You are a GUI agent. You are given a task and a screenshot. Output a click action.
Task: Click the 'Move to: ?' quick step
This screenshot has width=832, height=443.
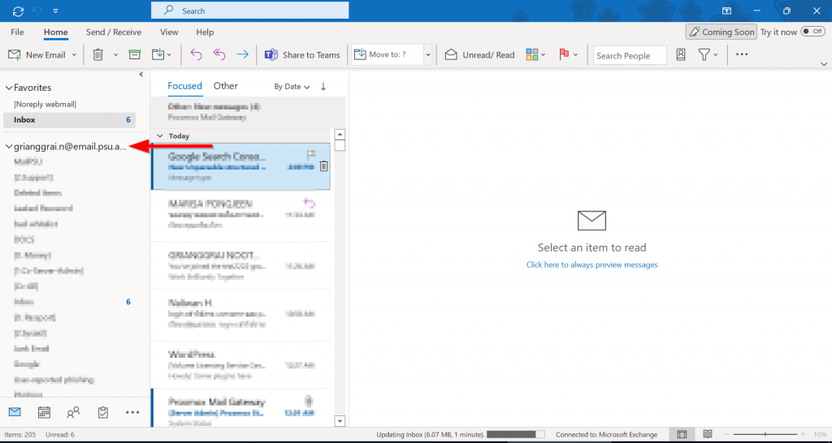point(388,54)
